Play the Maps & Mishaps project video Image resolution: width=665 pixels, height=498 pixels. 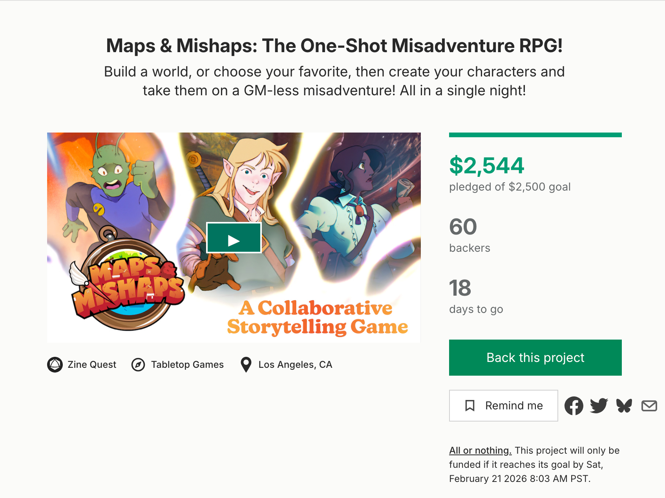pyautogui.click(x=234, y=238)
